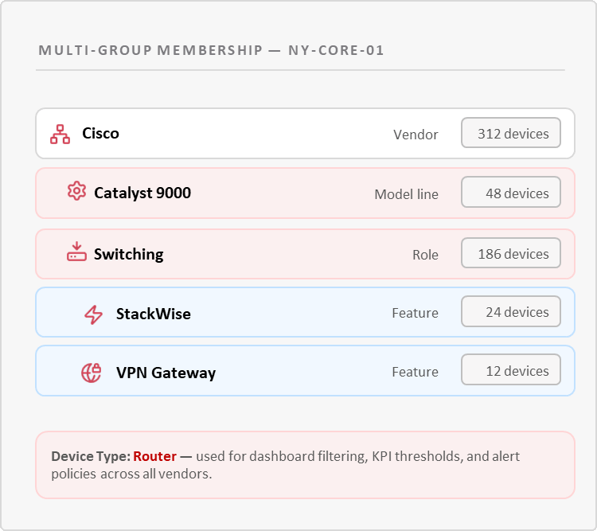Click the StackWise lightning bolt icon
The image size is (597, 531).
coord(94,314)
